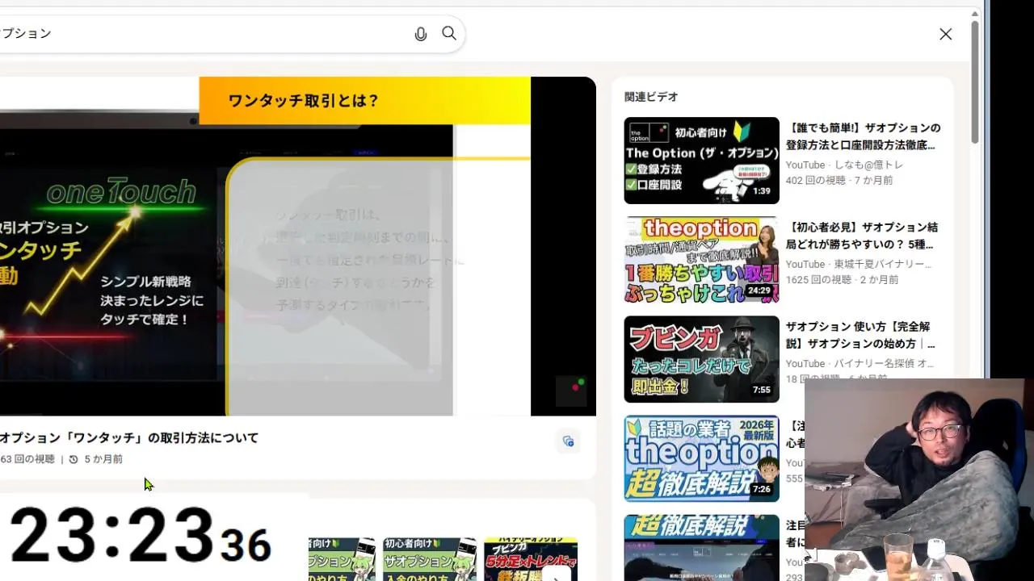Click the YouTube · しなも@億トレ source text
This screenshot has height=581, width=1034.
pos(844,165)
